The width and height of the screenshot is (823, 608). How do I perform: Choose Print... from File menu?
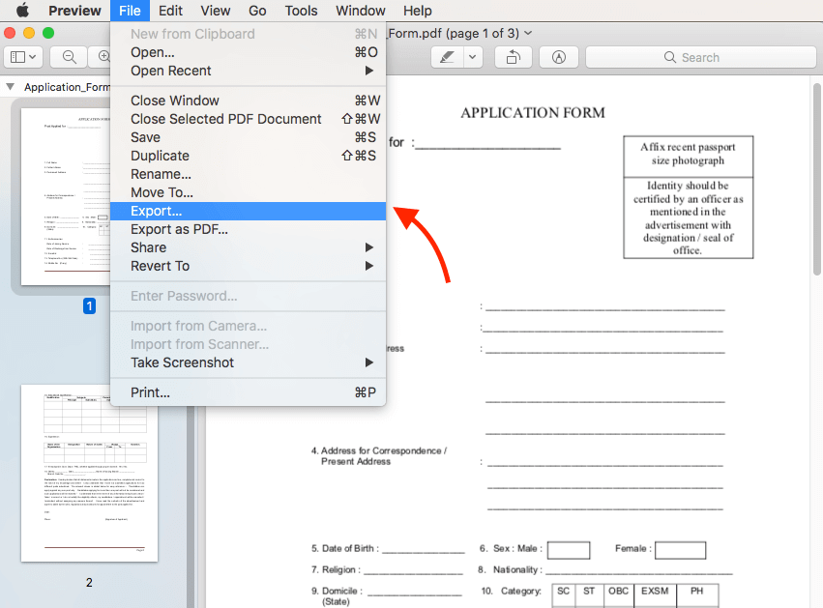(x=248, y=392)
